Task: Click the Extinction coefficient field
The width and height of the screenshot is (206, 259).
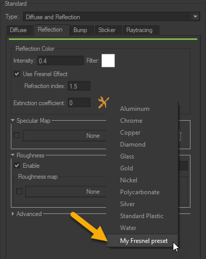Action: click(79, 103)
